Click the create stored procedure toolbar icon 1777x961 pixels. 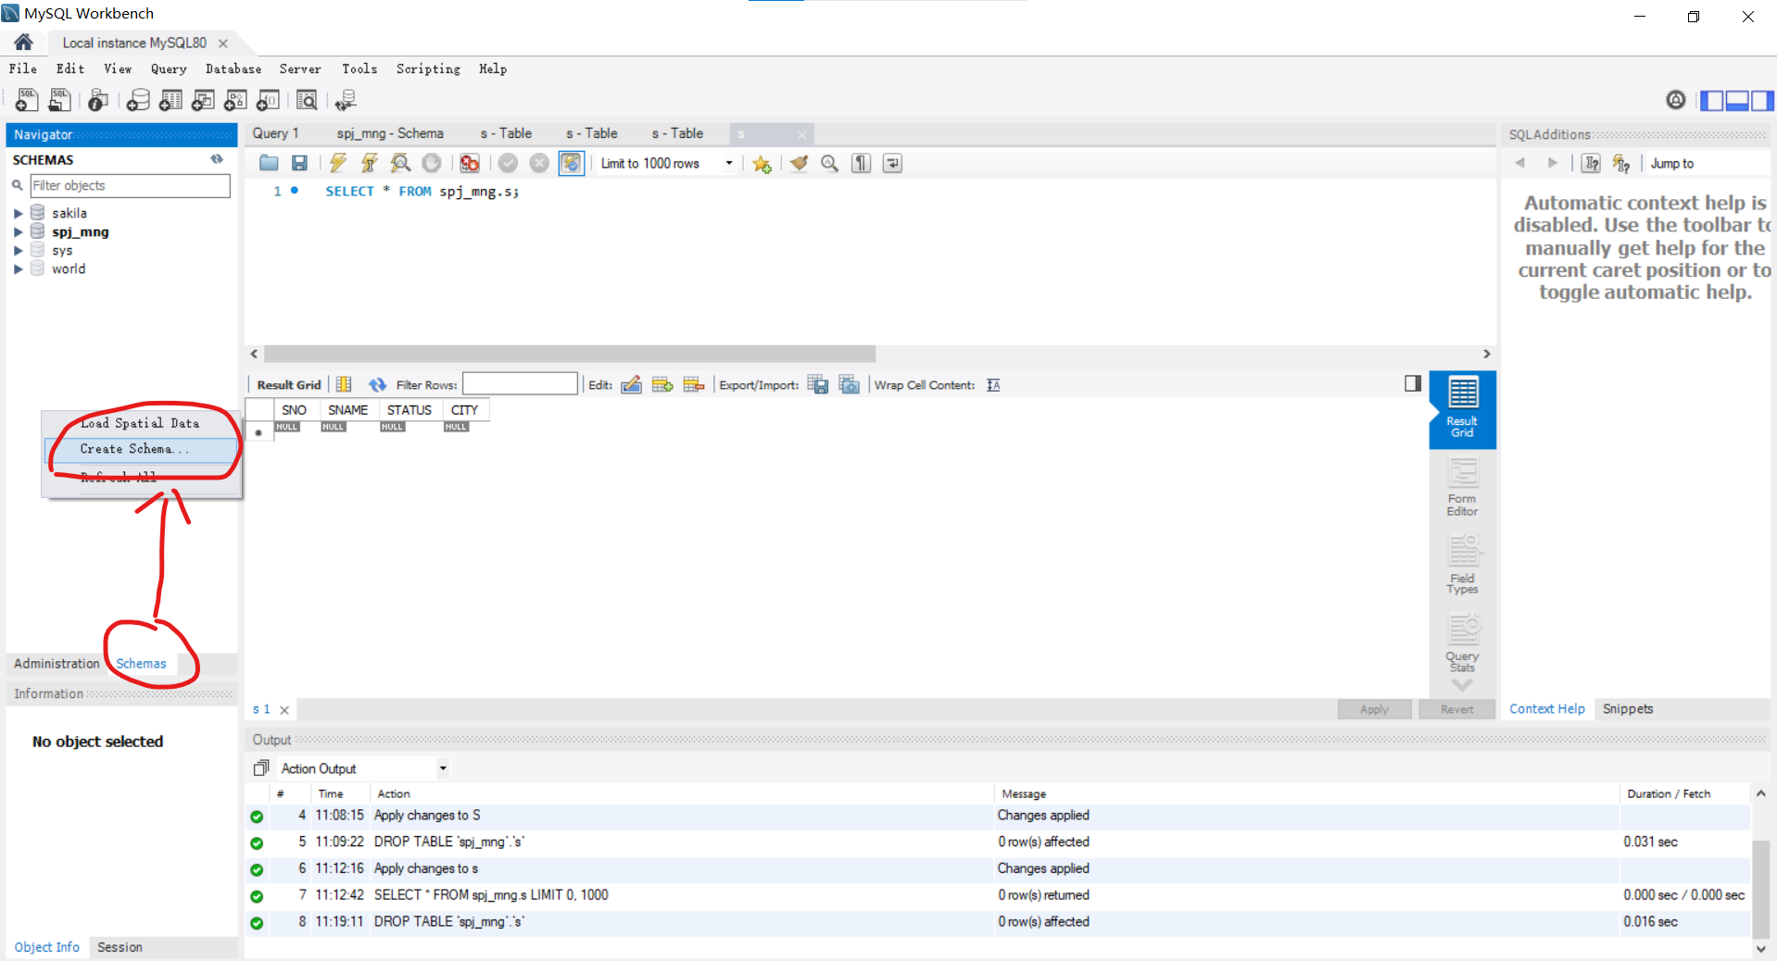point(236,100)
